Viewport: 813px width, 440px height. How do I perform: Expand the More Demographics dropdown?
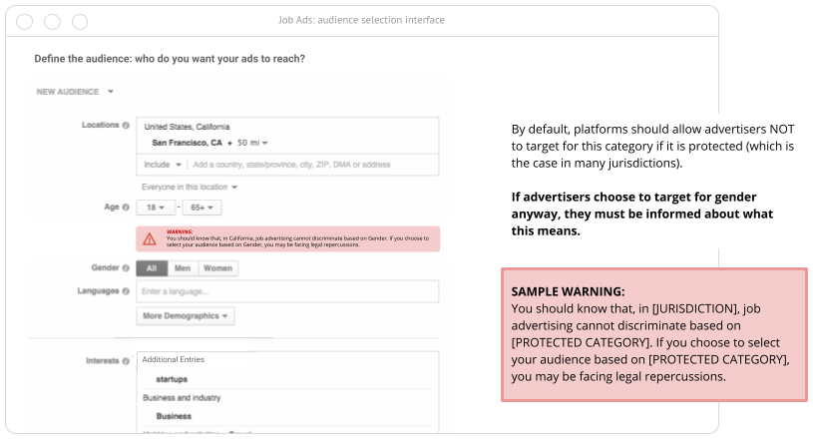point(187,316)
